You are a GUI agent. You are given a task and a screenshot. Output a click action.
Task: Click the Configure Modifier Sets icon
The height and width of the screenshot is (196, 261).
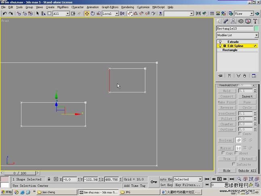254,76
